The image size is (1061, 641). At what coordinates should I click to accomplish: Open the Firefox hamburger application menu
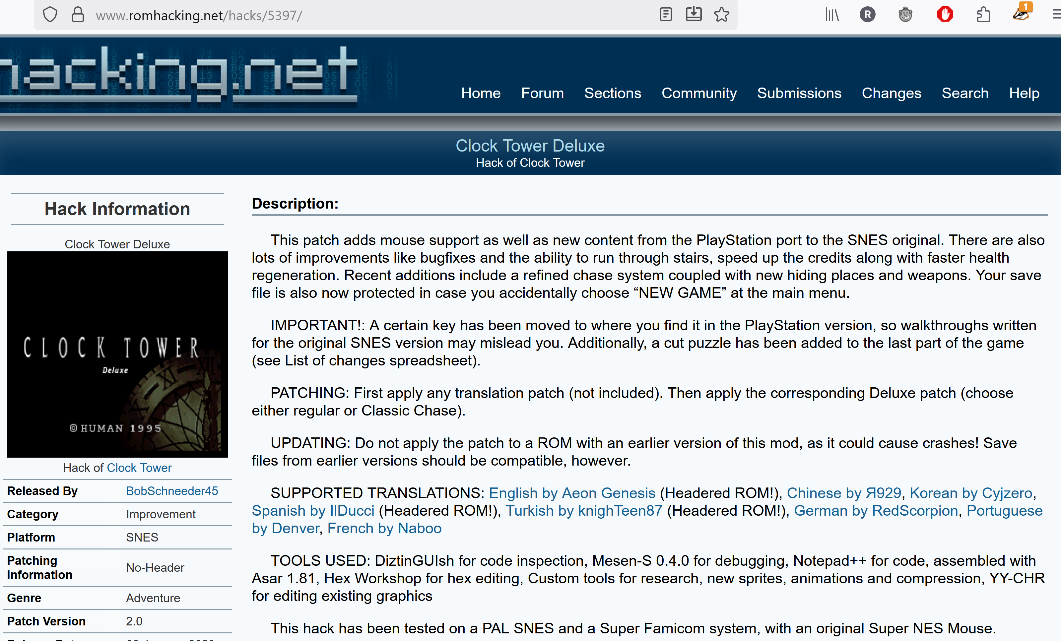click(1056, 15)
